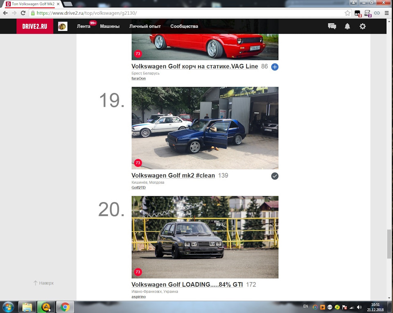Open File Explorer from the taskbar
This screenshot has height=313, width=393.
point(27,307)
